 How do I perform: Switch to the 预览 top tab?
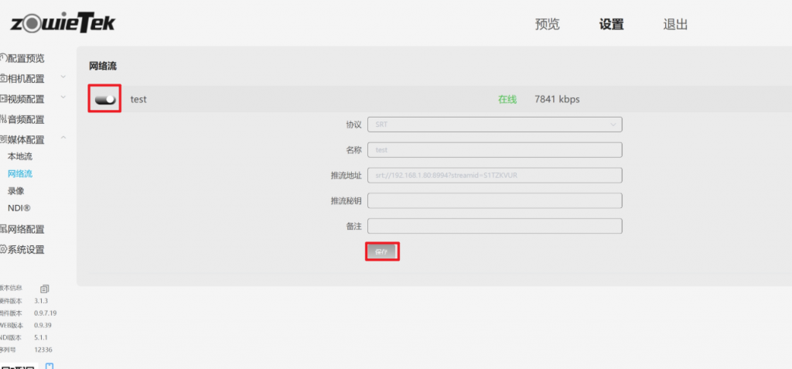coord(547,24)
